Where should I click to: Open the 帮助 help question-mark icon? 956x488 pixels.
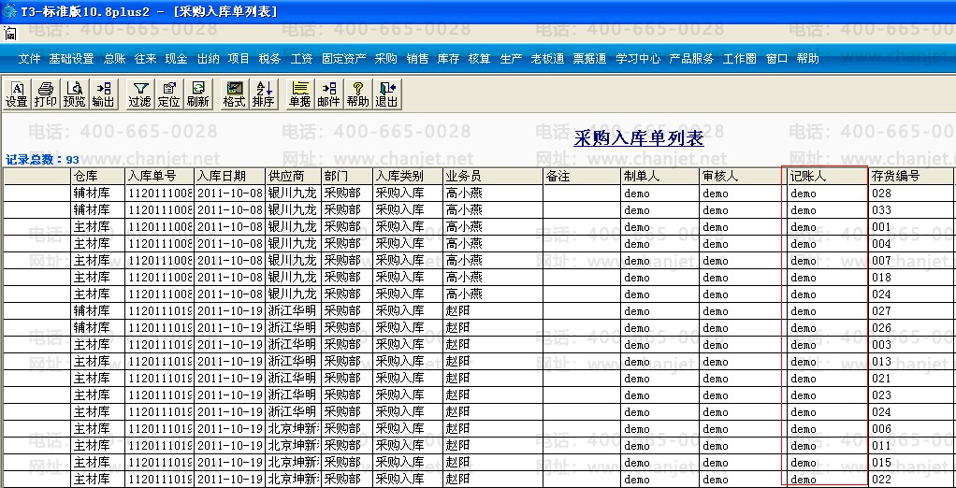pos(358,94)
